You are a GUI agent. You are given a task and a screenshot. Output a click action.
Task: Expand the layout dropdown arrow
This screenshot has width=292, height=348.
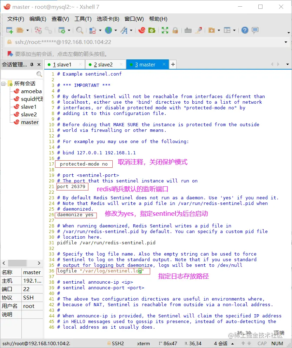click(x=234, y=30)
